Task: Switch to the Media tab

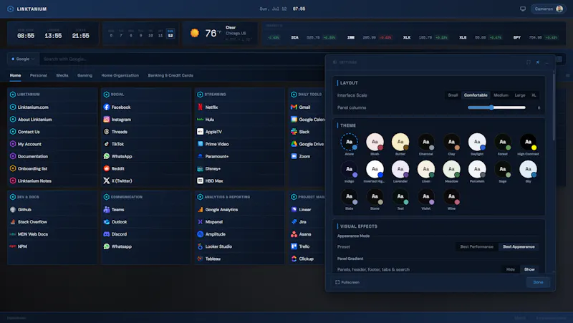Action: (62, 75)
